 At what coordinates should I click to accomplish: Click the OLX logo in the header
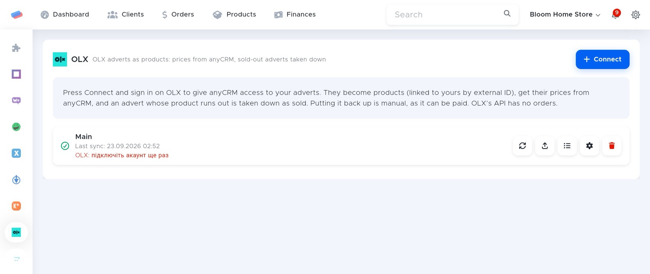click(60, 59)
